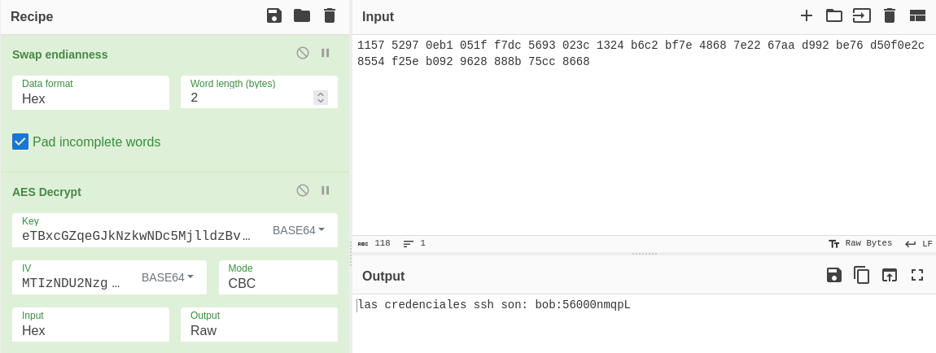936x353 pixels.
Task: Disable the AES Decrypt operation
Action: pos(303,190)
